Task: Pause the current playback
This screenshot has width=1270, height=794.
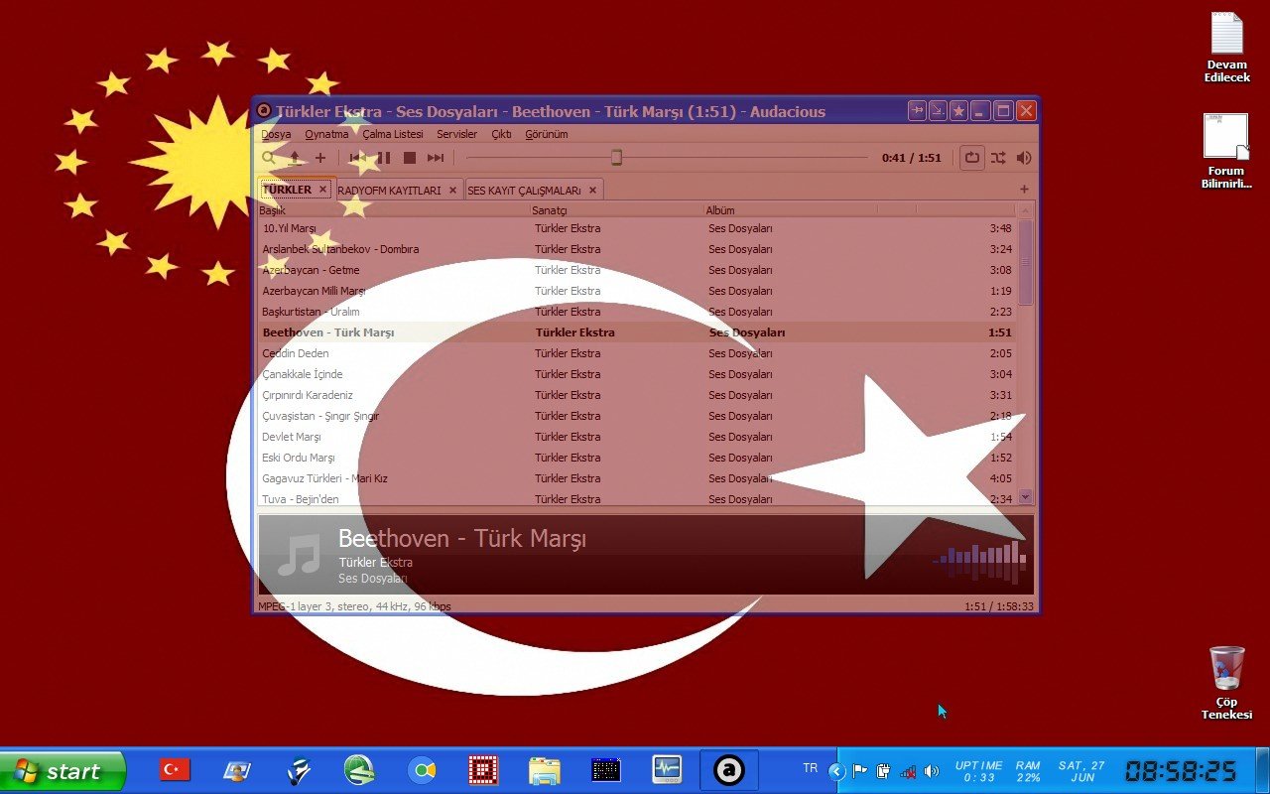Action: point(384,158)
